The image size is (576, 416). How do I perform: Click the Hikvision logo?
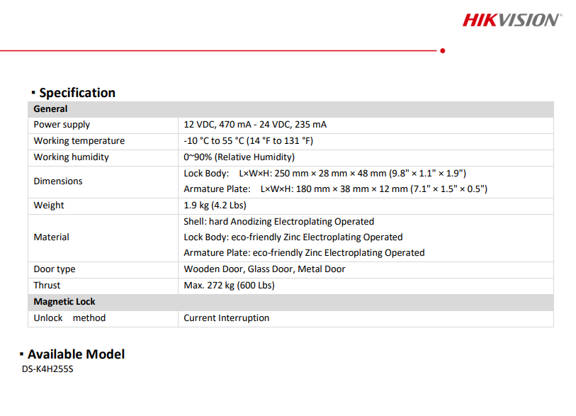click(512, 20)
